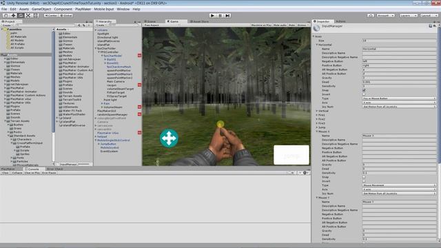Screen dimensions: 441x248
Task: Open the Axis dropdown under Horizontal axis
Action: 399,103
